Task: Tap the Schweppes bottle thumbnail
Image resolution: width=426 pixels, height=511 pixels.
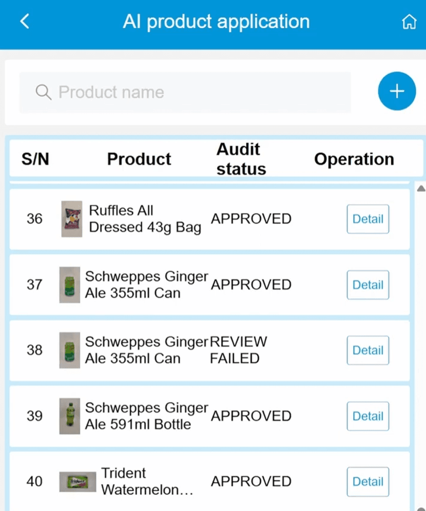Action: (x=70, y=416)
